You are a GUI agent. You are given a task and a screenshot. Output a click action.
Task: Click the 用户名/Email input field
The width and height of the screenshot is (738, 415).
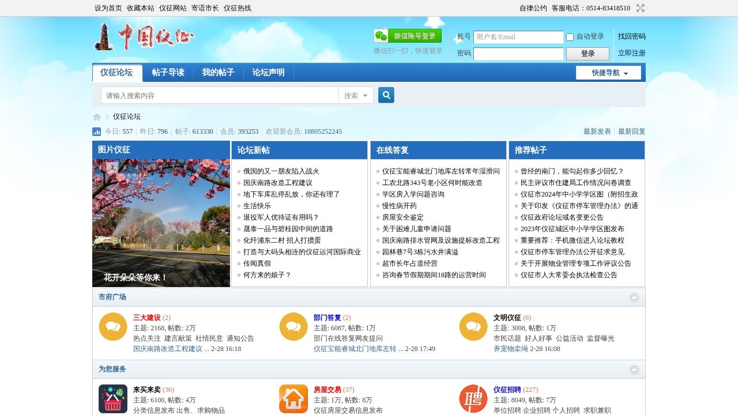coord(518,36)
